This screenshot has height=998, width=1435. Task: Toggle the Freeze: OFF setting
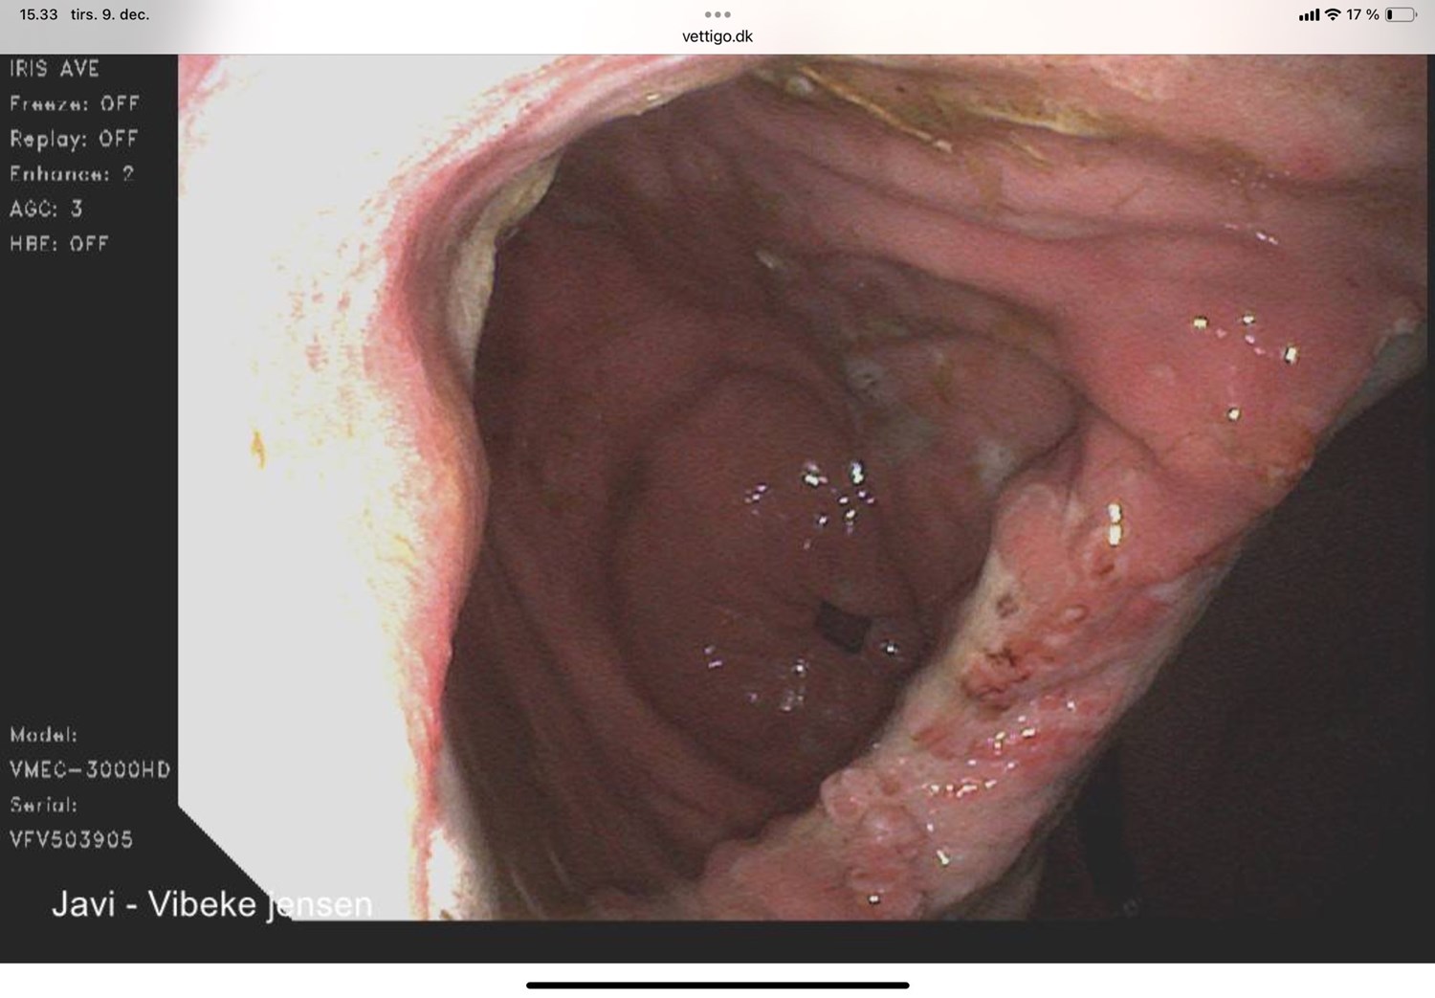tap(75, 103)
